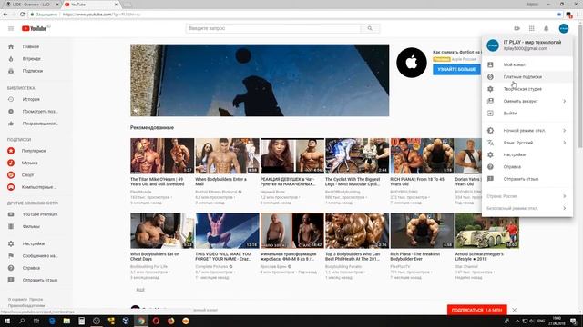Click Rich Piana - The Freakiest Bodybuilder title
This screenshot has width=583, height=327.
tap(415, 256)
